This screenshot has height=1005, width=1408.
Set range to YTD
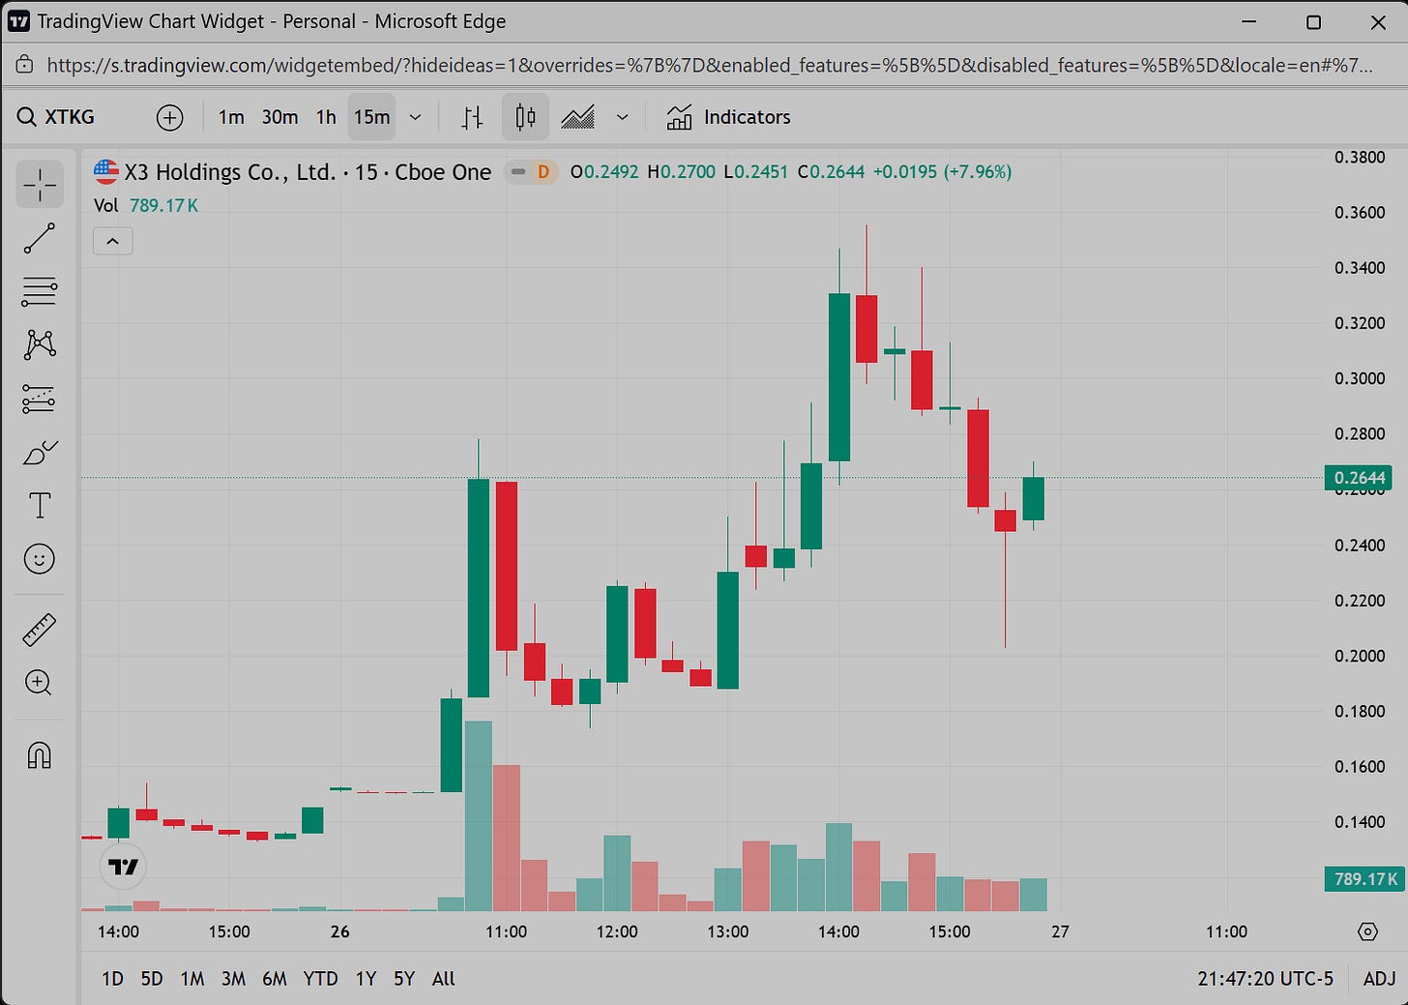click(320, 979)
